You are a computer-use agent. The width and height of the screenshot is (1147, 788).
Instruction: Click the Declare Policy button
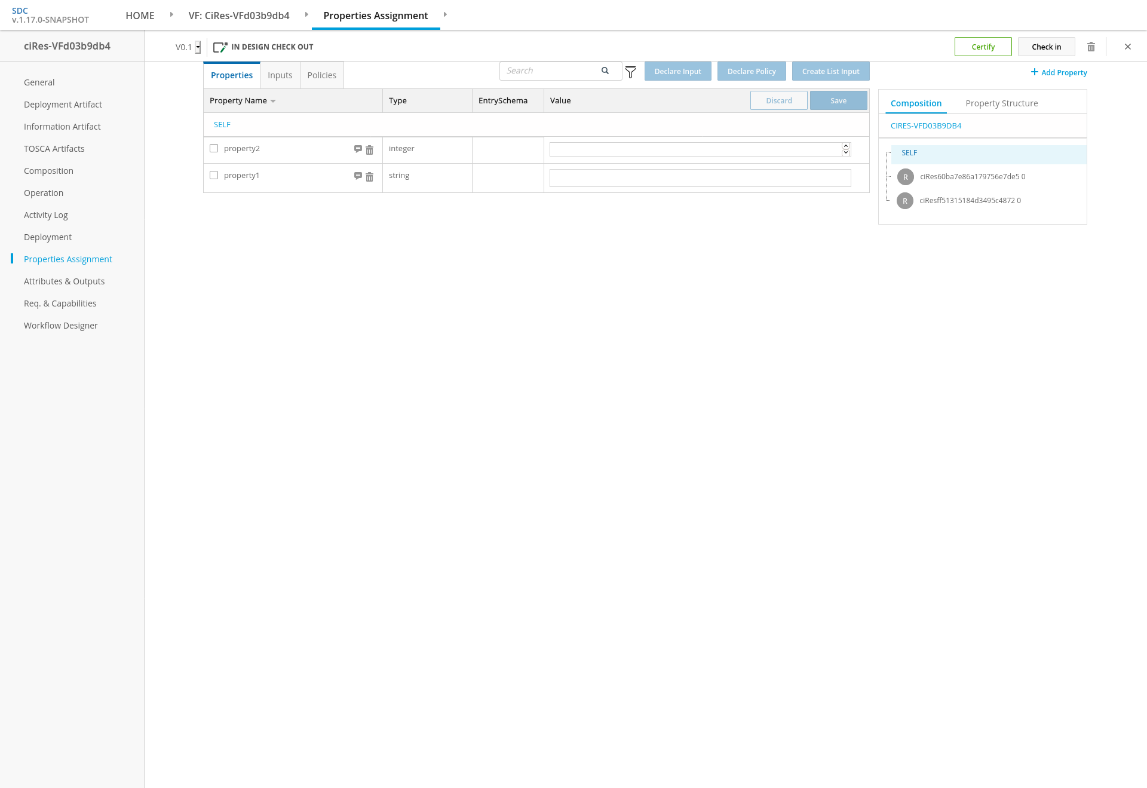752,71
